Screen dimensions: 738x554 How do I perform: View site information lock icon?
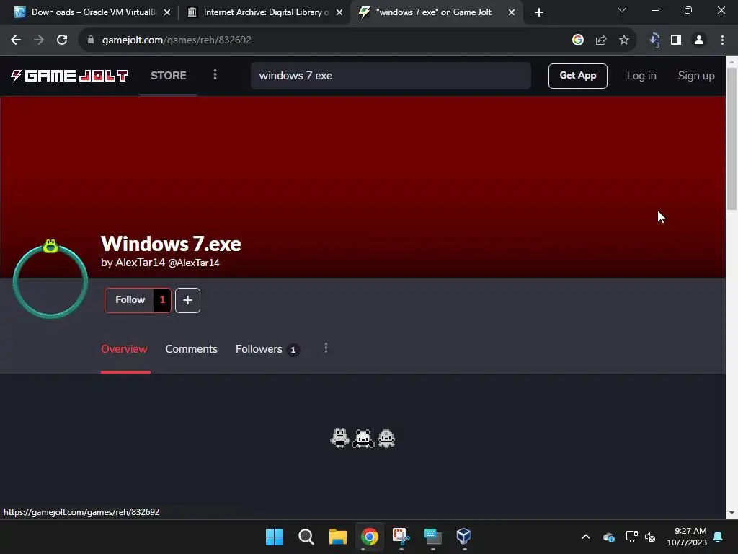pyautogui.click(x=91, y=40)
